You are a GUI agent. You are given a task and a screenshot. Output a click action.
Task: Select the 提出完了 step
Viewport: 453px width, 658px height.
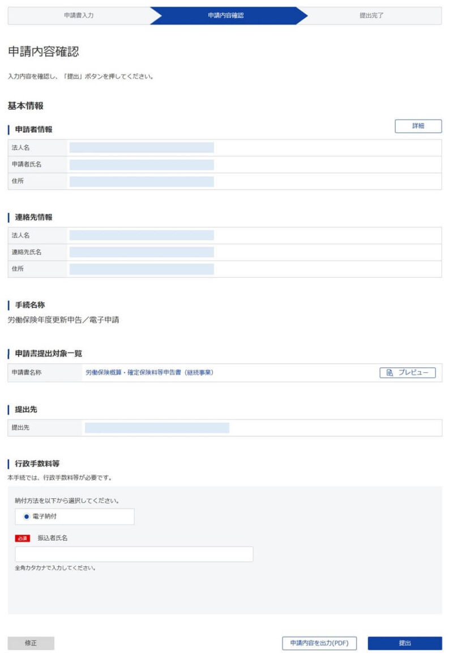pos(371,15)
